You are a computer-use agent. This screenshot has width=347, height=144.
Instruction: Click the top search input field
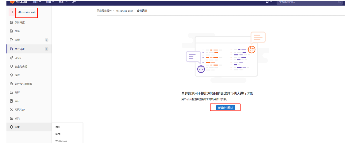307,2
